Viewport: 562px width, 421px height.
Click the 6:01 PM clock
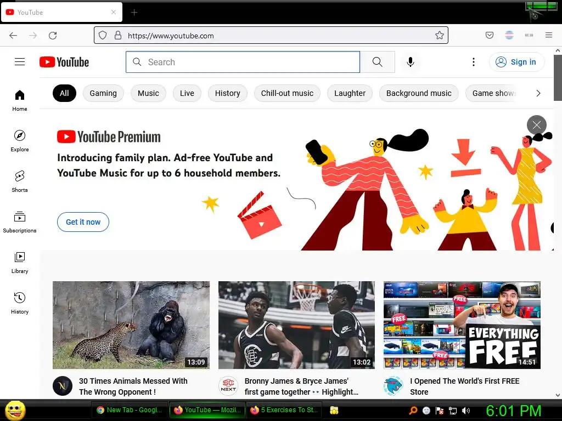point(513,411)
